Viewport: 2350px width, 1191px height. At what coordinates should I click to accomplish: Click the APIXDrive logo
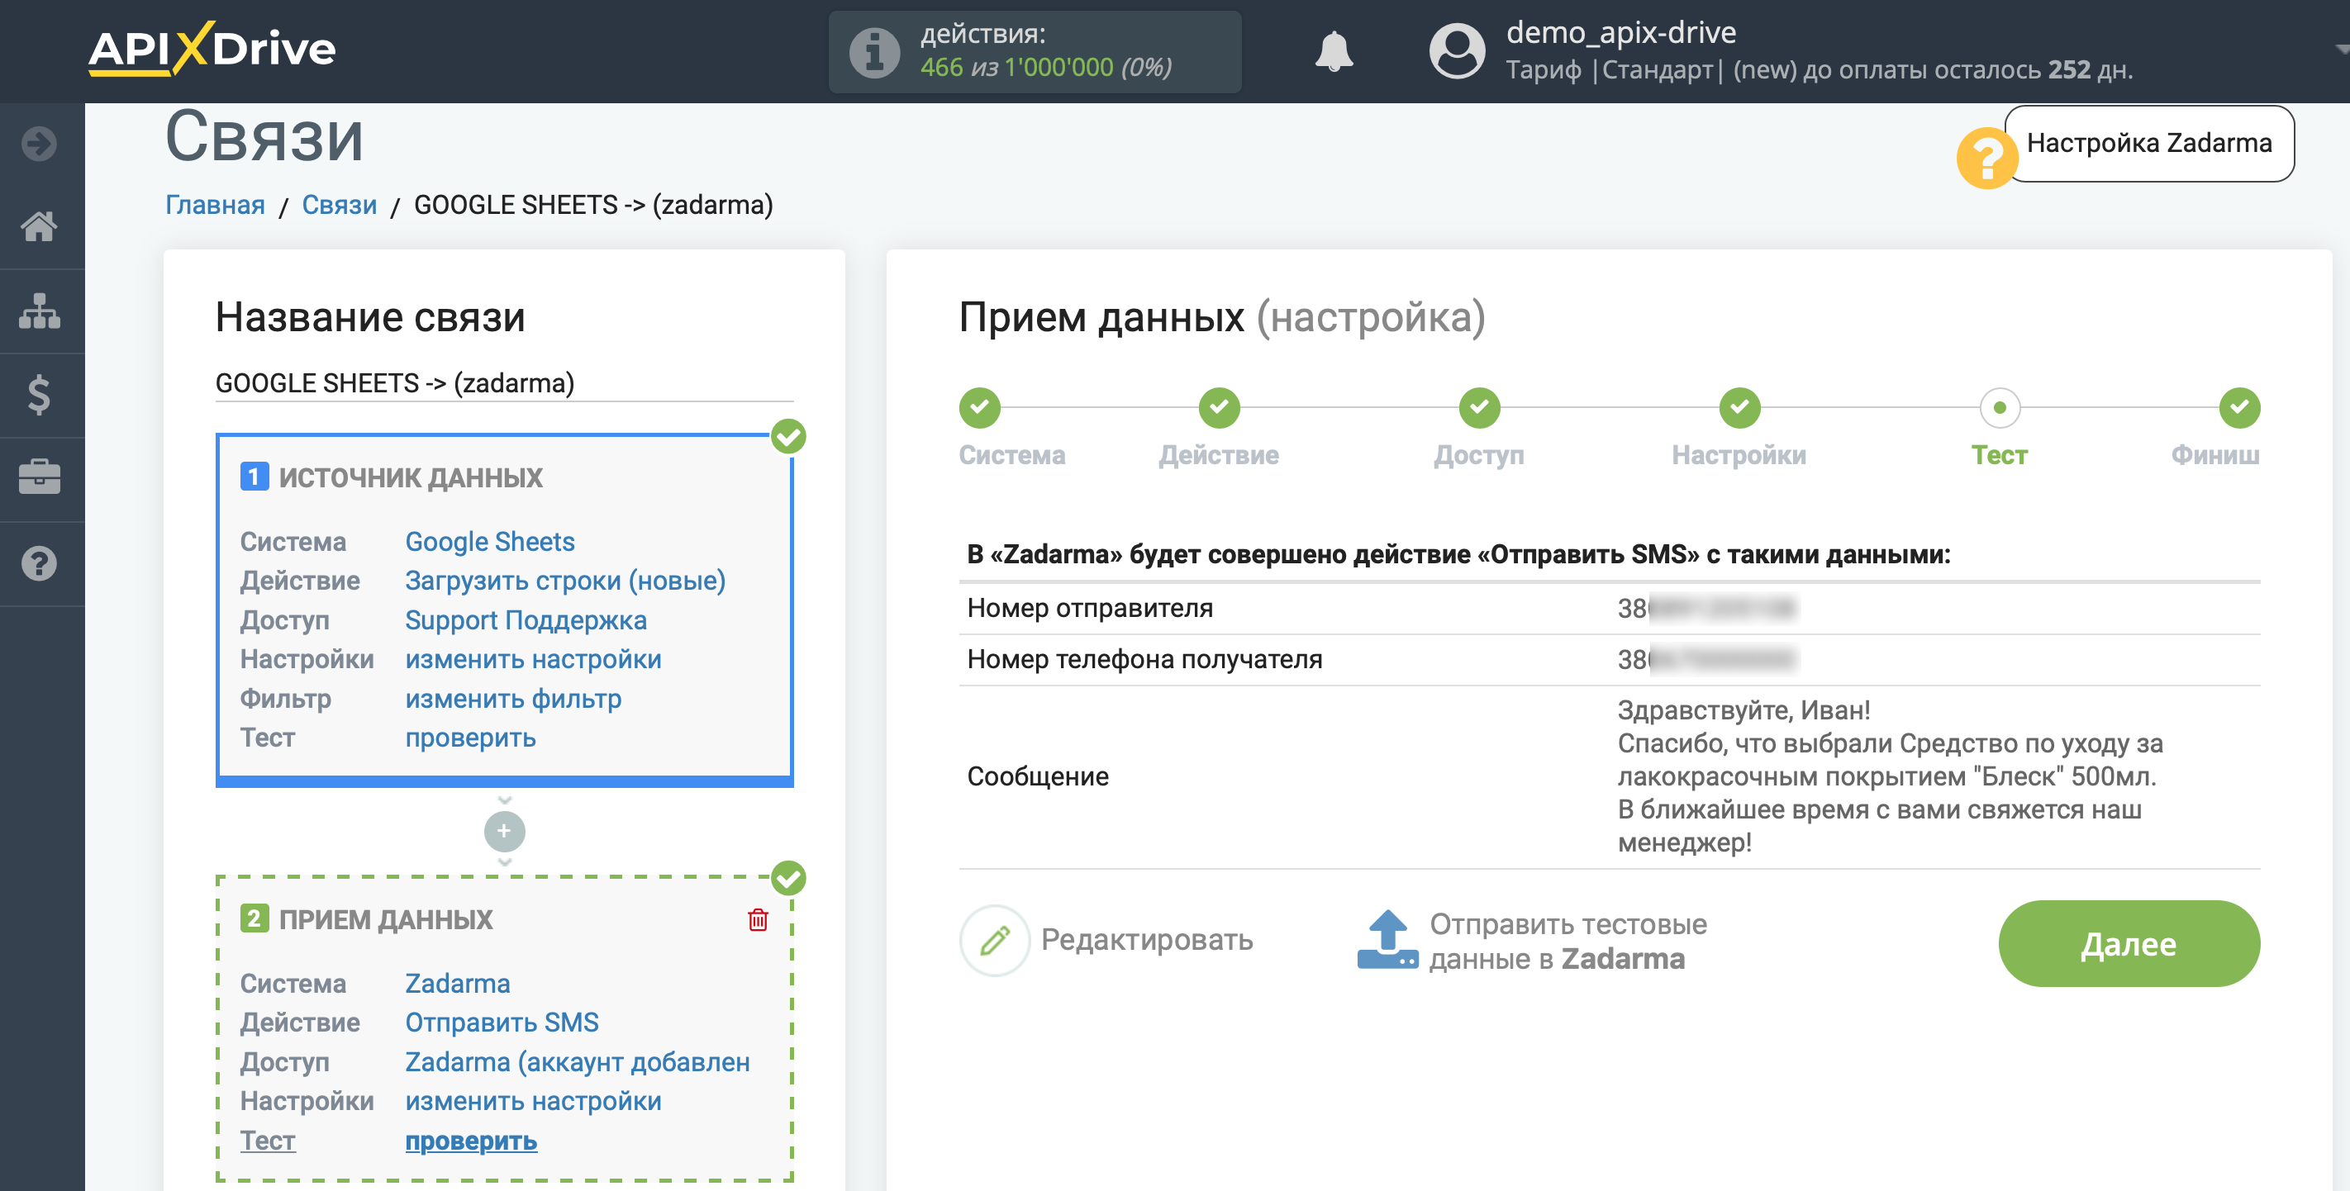click(x=212, y=49)
